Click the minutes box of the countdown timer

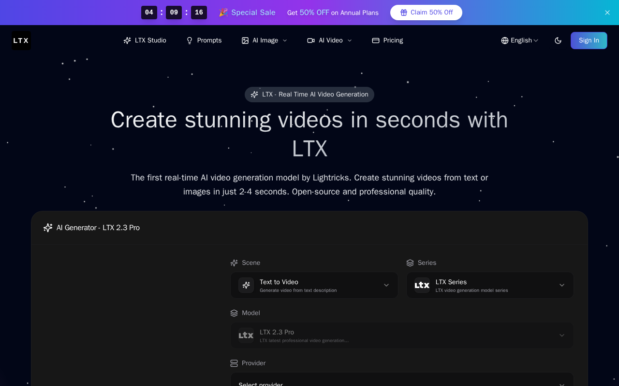174,13
